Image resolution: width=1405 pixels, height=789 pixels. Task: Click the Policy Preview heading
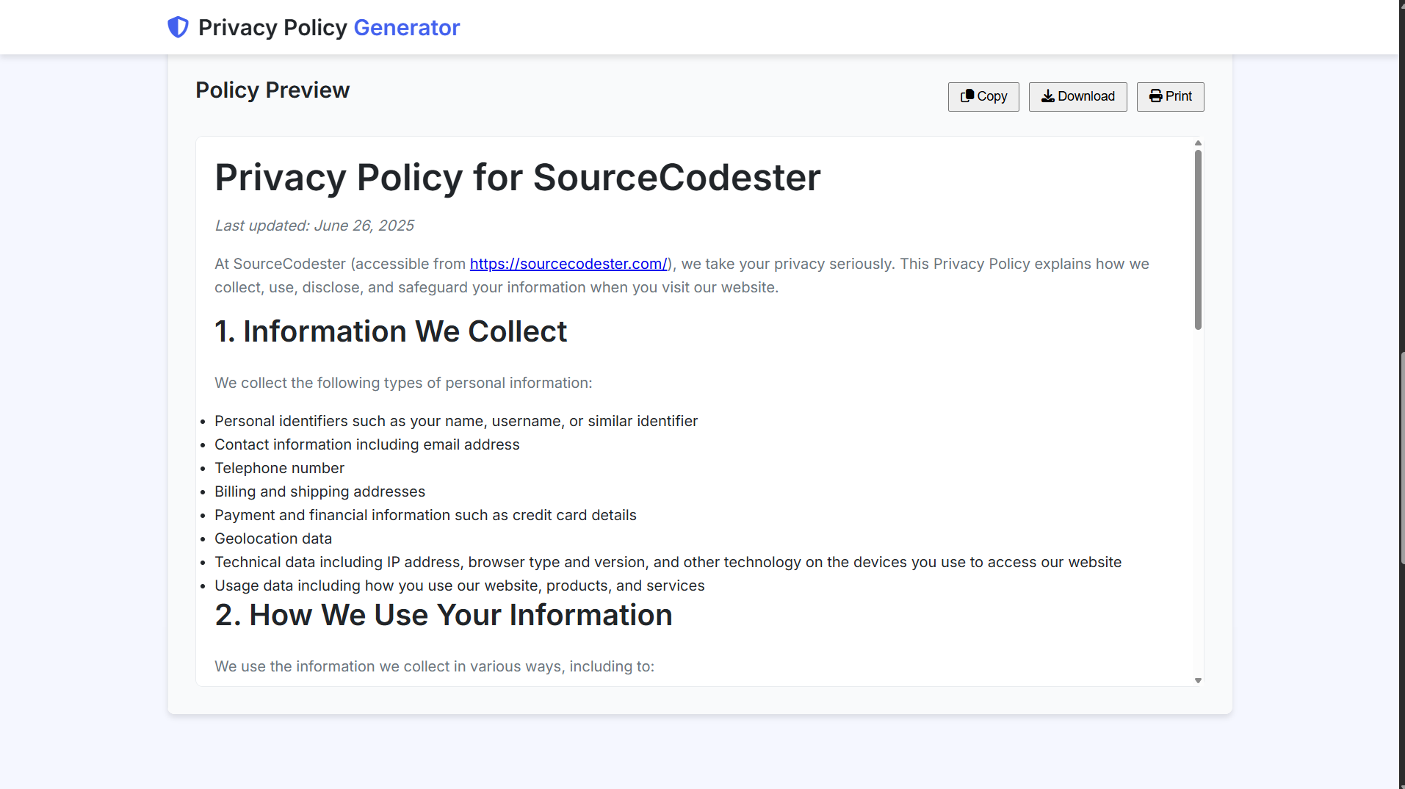point(272,90)
